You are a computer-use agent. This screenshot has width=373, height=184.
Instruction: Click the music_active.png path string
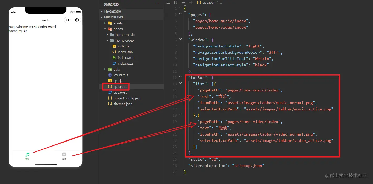pos(288,109)
